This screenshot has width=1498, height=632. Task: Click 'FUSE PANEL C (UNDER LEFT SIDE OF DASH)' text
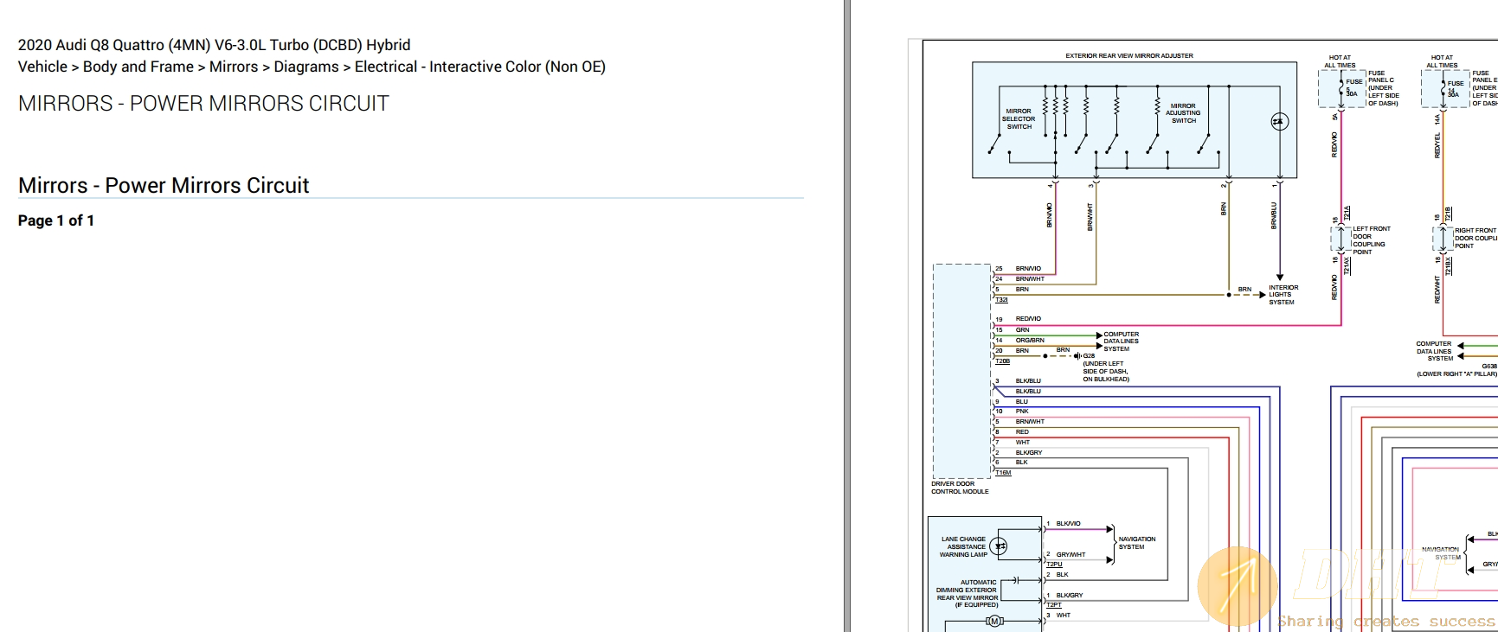pyautogui.click(x=1383, y=88)
